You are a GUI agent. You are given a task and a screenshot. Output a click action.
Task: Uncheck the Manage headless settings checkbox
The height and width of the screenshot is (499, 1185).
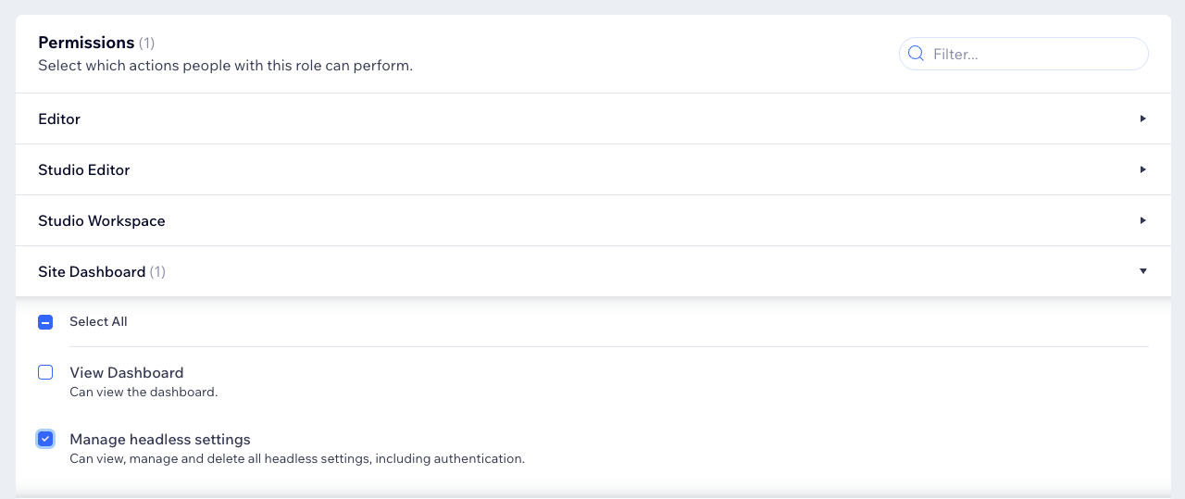pos(45,439)
